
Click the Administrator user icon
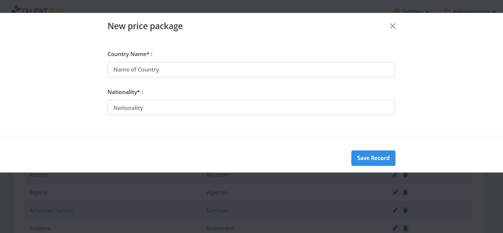447,11
